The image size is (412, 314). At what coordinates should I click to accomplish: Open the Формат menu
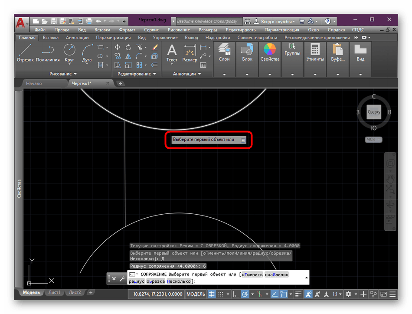pyautogui.click(x=127, y=30)
